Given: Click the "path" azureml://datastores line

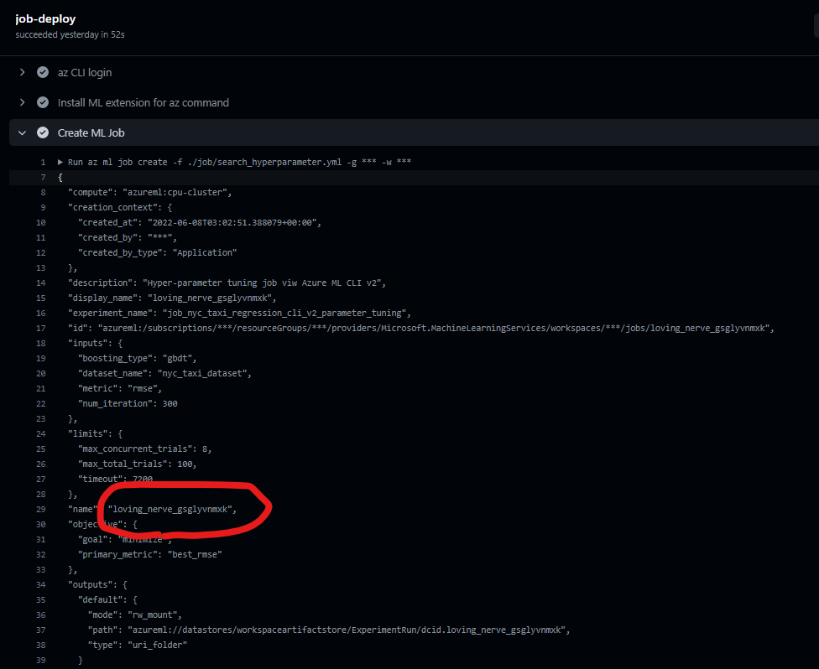Looking at the screenshot, I should click(329, 630).
